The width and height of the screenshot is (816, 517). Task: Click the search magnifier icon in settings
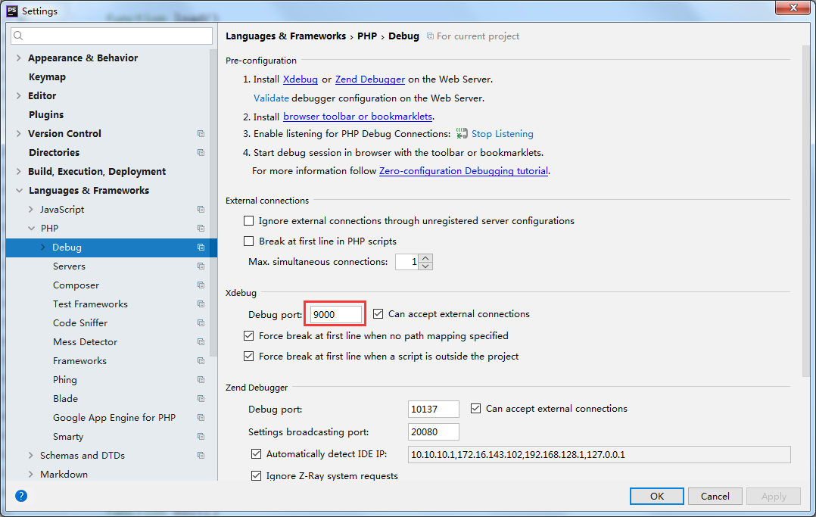[18, 36]
